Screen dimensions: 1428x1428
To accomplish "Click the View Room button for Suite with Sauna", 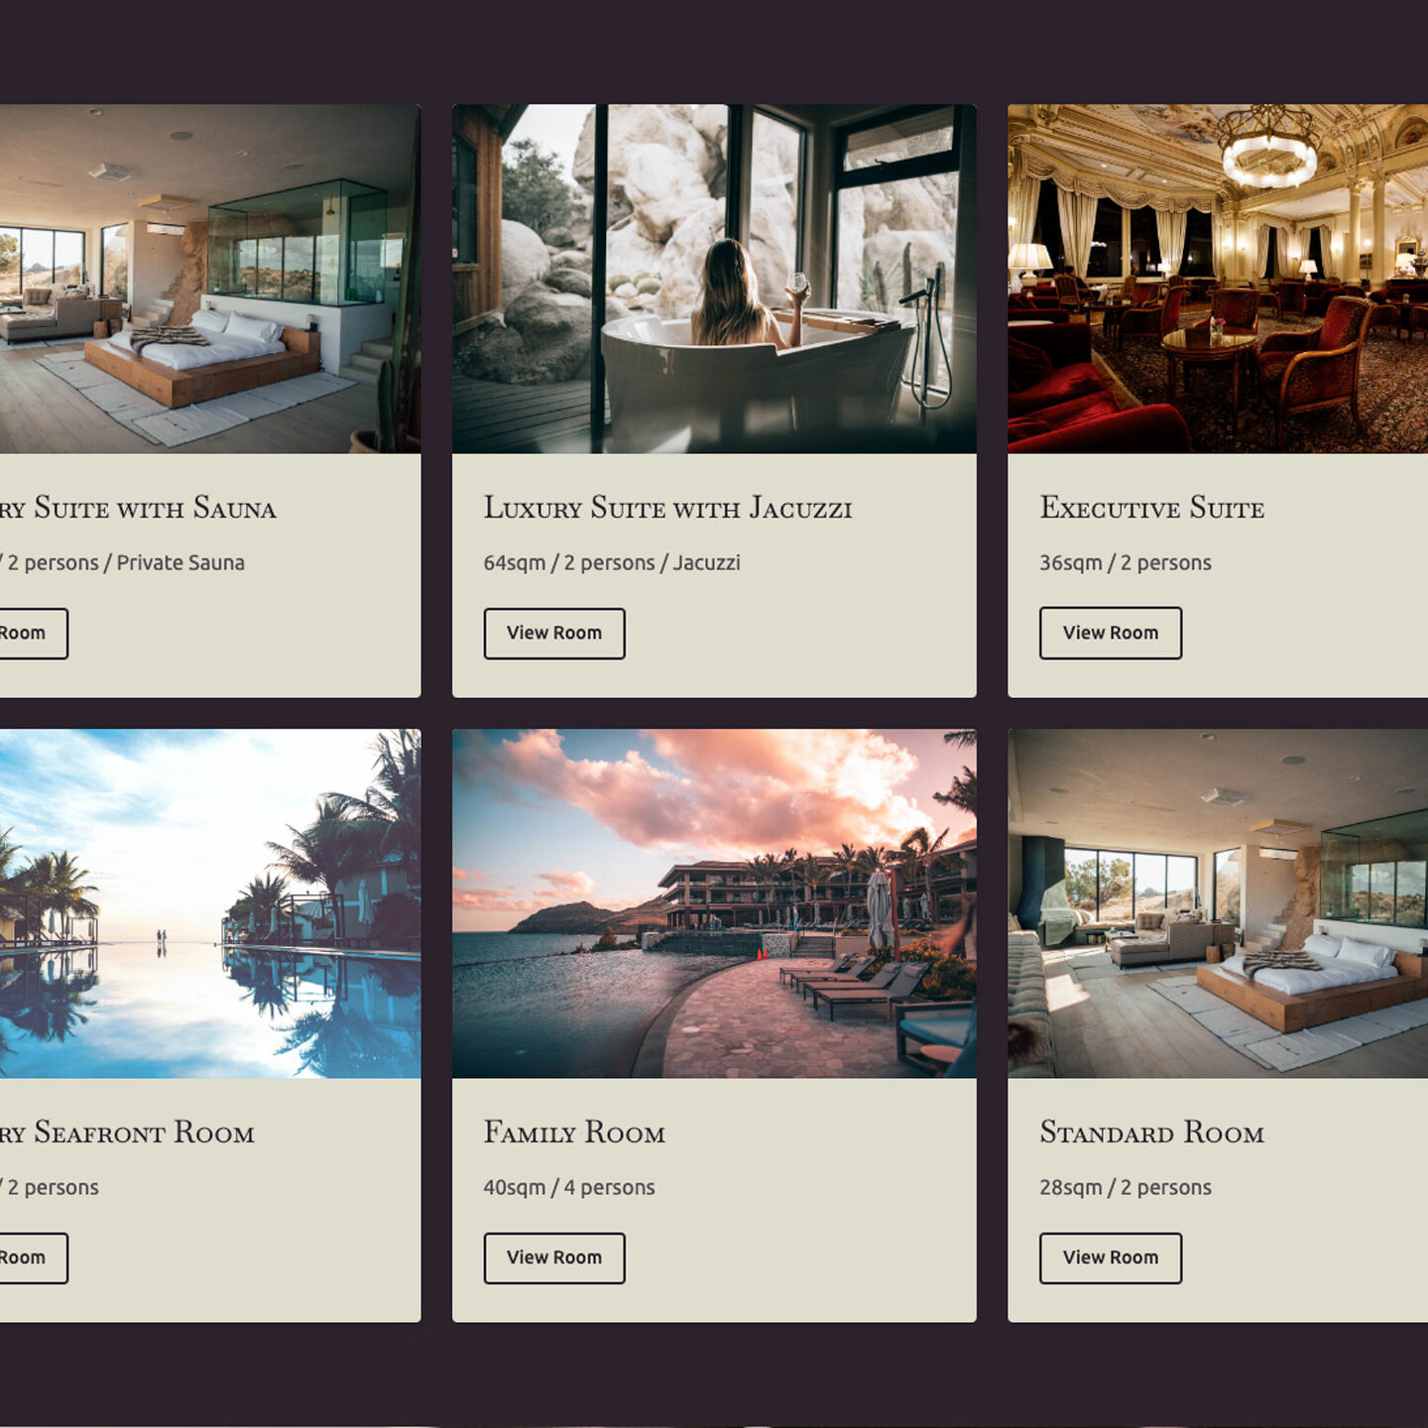I will 34,633.
